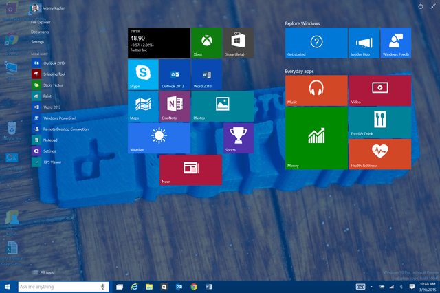The image size is (440, 293).
Task: Open the Store icon on the taskbar
Action: (x=164, y=287)
